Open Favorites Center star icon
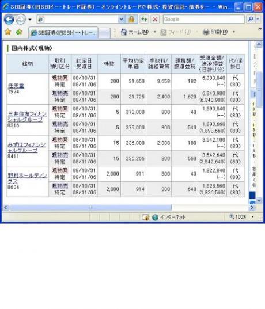This screenshot has height=309, width=265. tap(7, 32)
